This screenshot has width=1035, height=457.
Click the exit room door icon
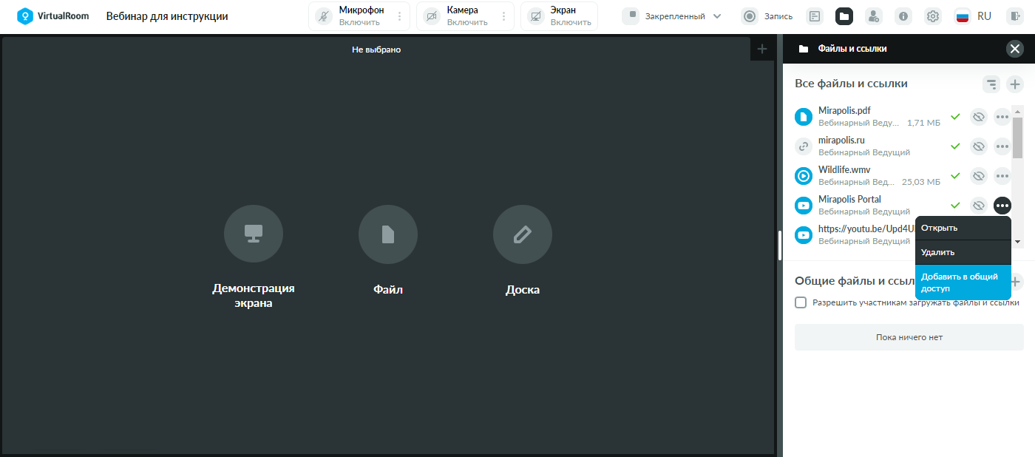pyautogui.click(x=1014, y=16)
